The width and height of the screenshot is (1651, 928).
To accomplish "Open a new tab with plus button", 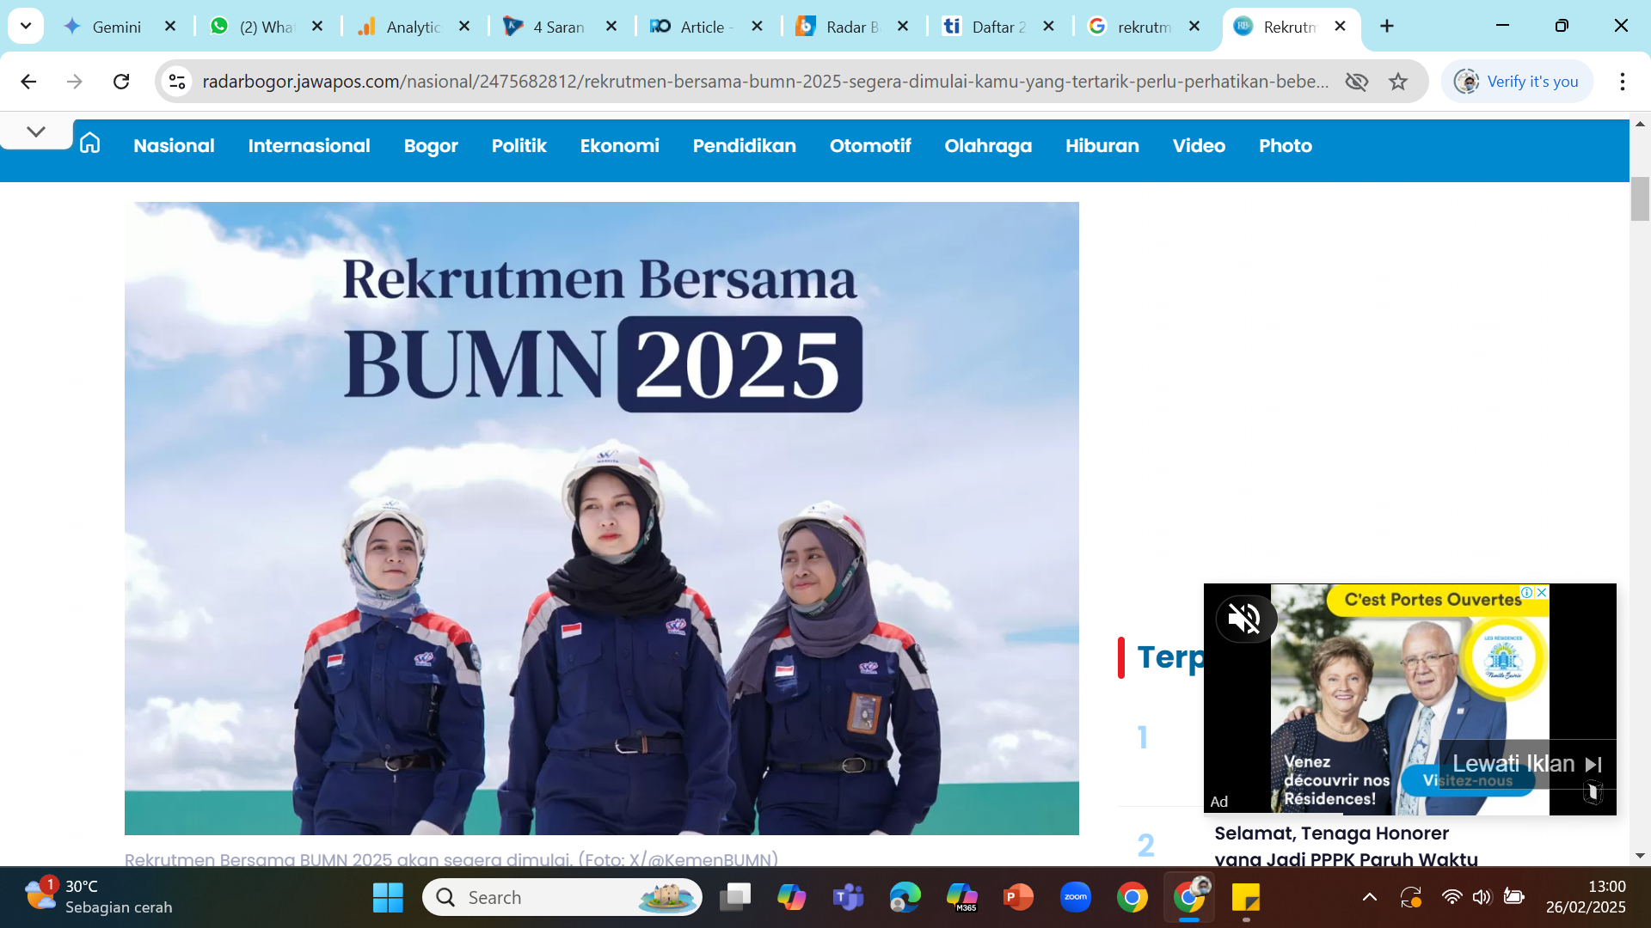I will point(1387,27).
